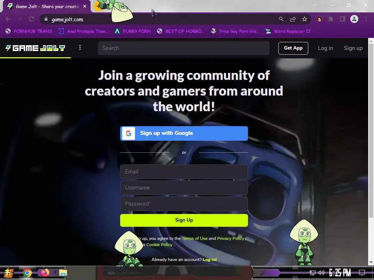Sign up with Google button
This screenshot has height=280, width=374.
184,133
